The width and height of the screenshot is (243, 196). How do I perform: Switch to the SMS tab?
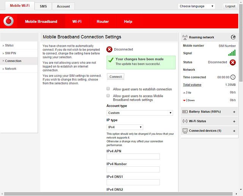click(x=43, y=6)
